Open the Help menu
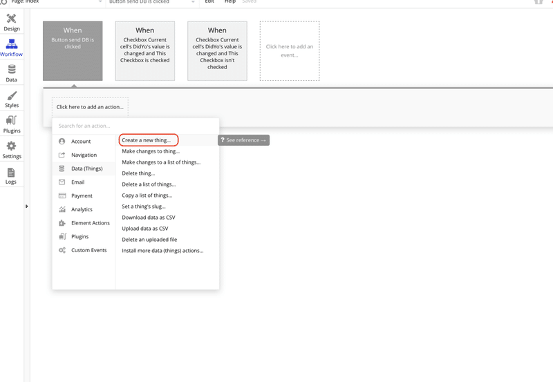Image resolution: width=553 pixels, height=382 pixels. pos(230,2)
